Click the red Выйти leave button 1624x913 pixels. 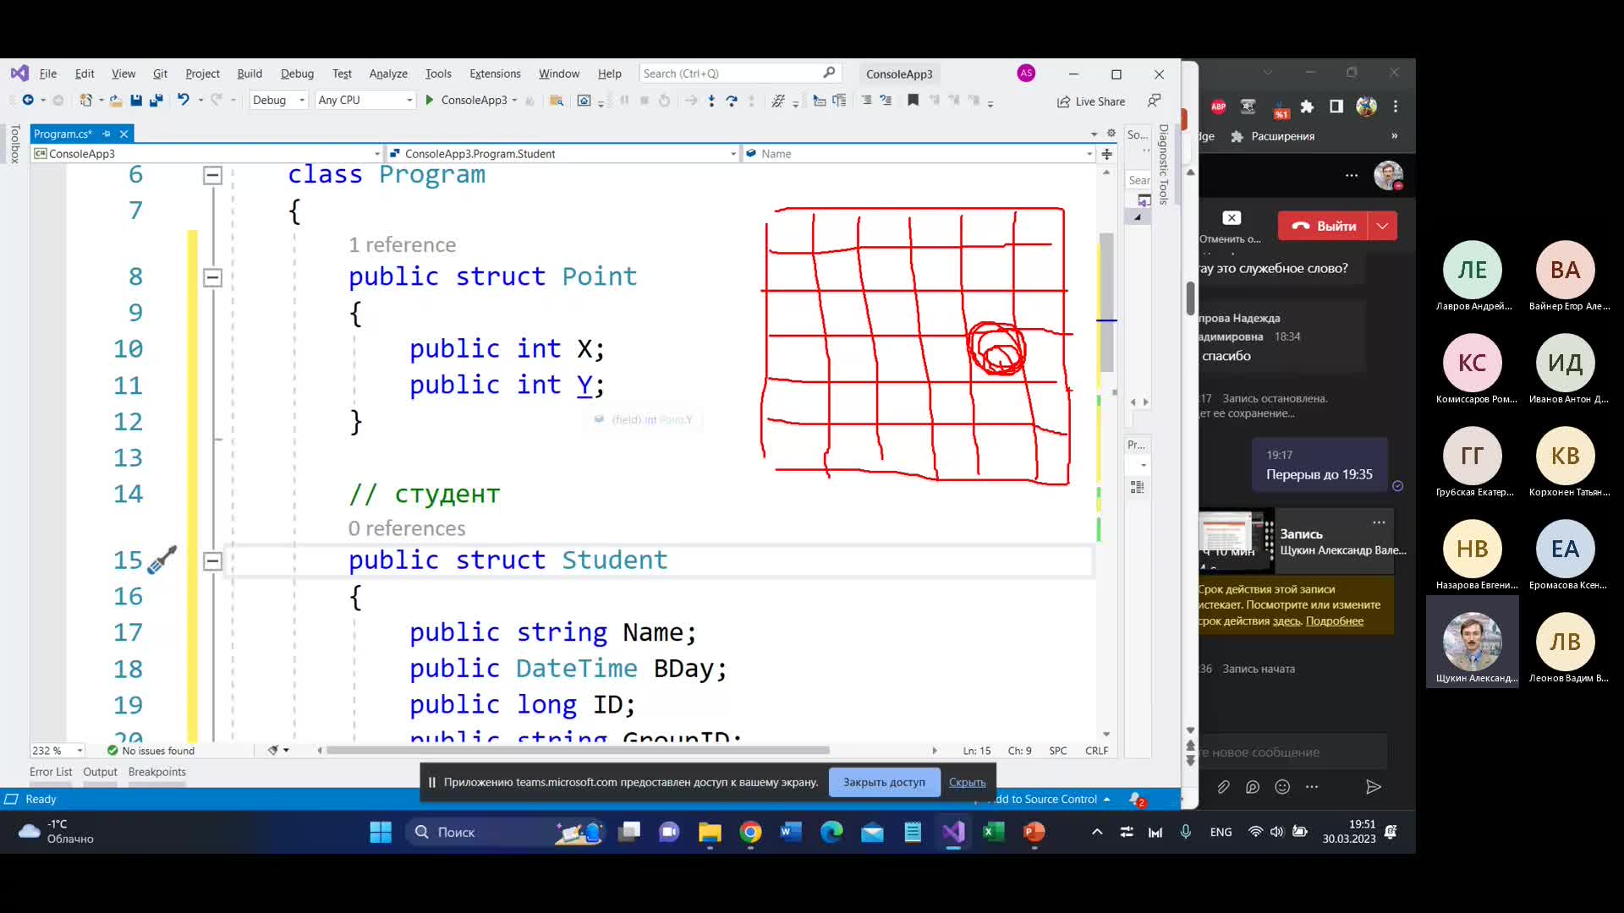pos(1324,226)
